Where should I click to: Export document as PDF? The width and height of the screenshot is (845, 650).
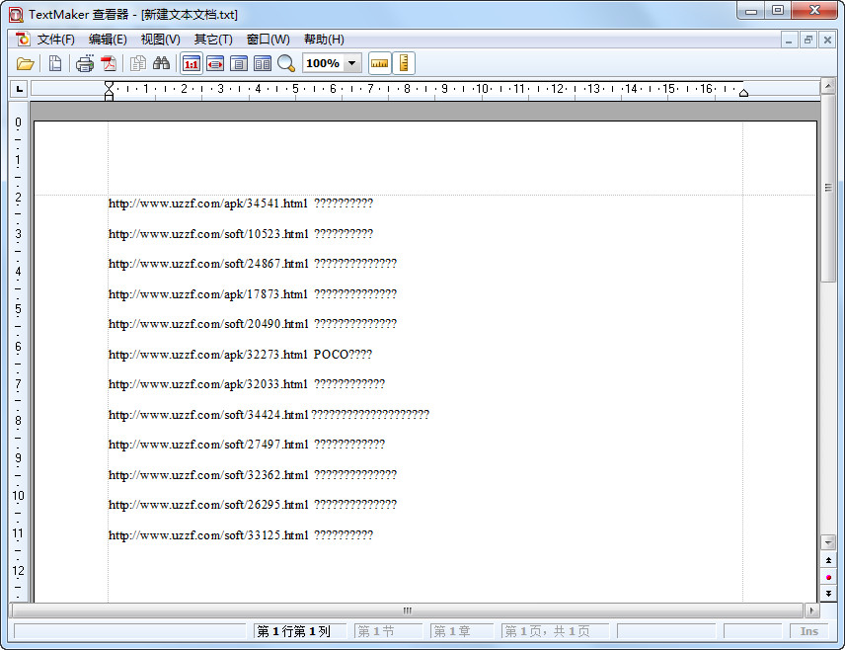110,63
